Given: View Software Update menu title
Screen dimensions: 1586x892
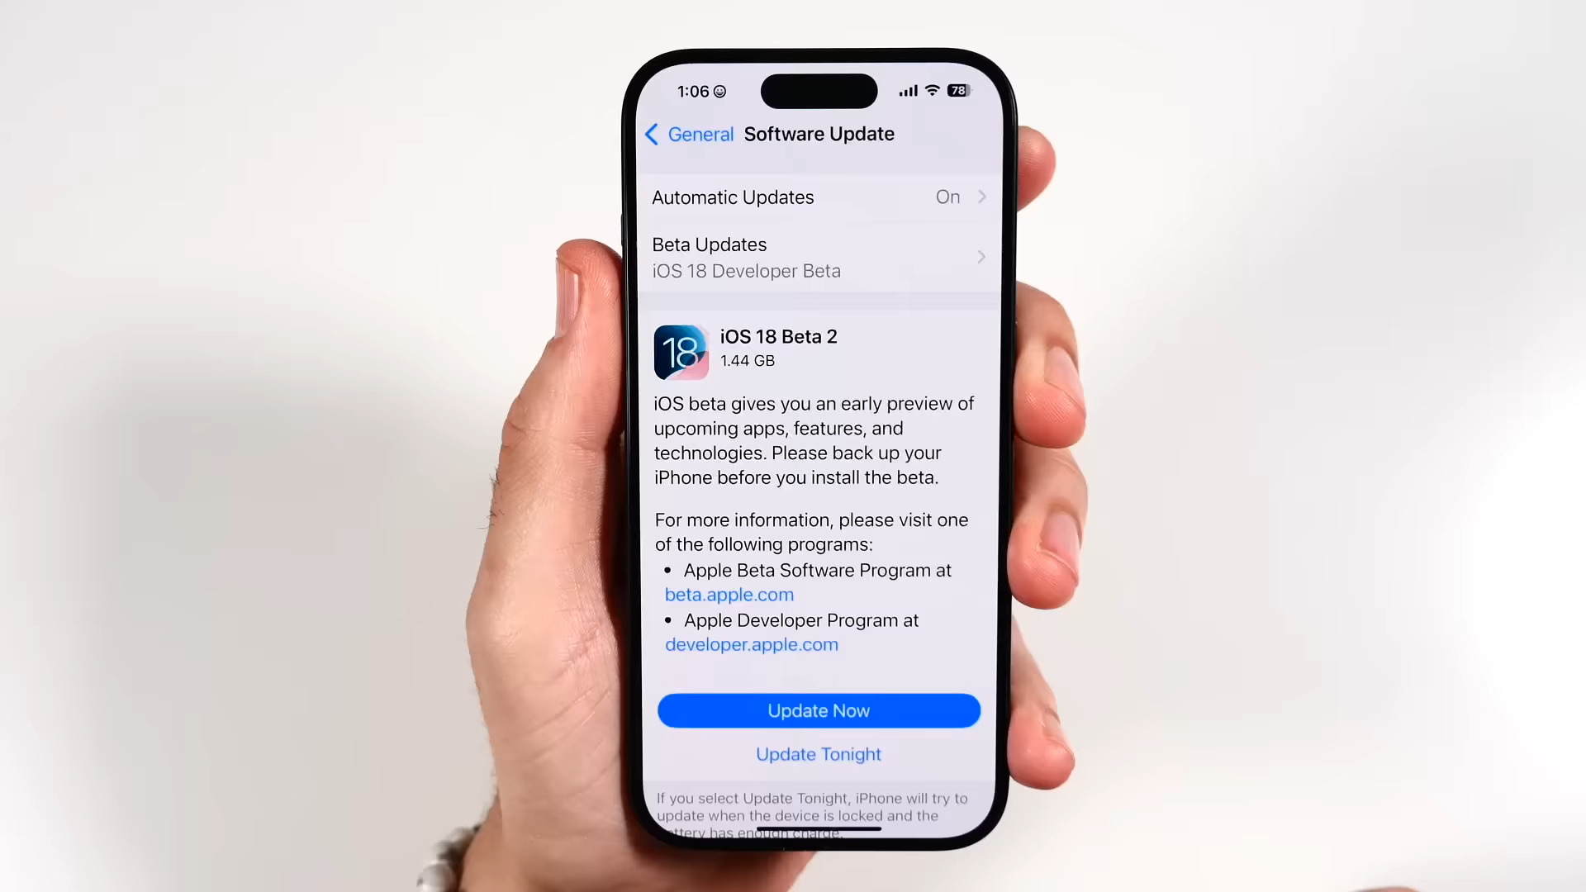Looking at the screenshot, I should (x=818, y=134).
